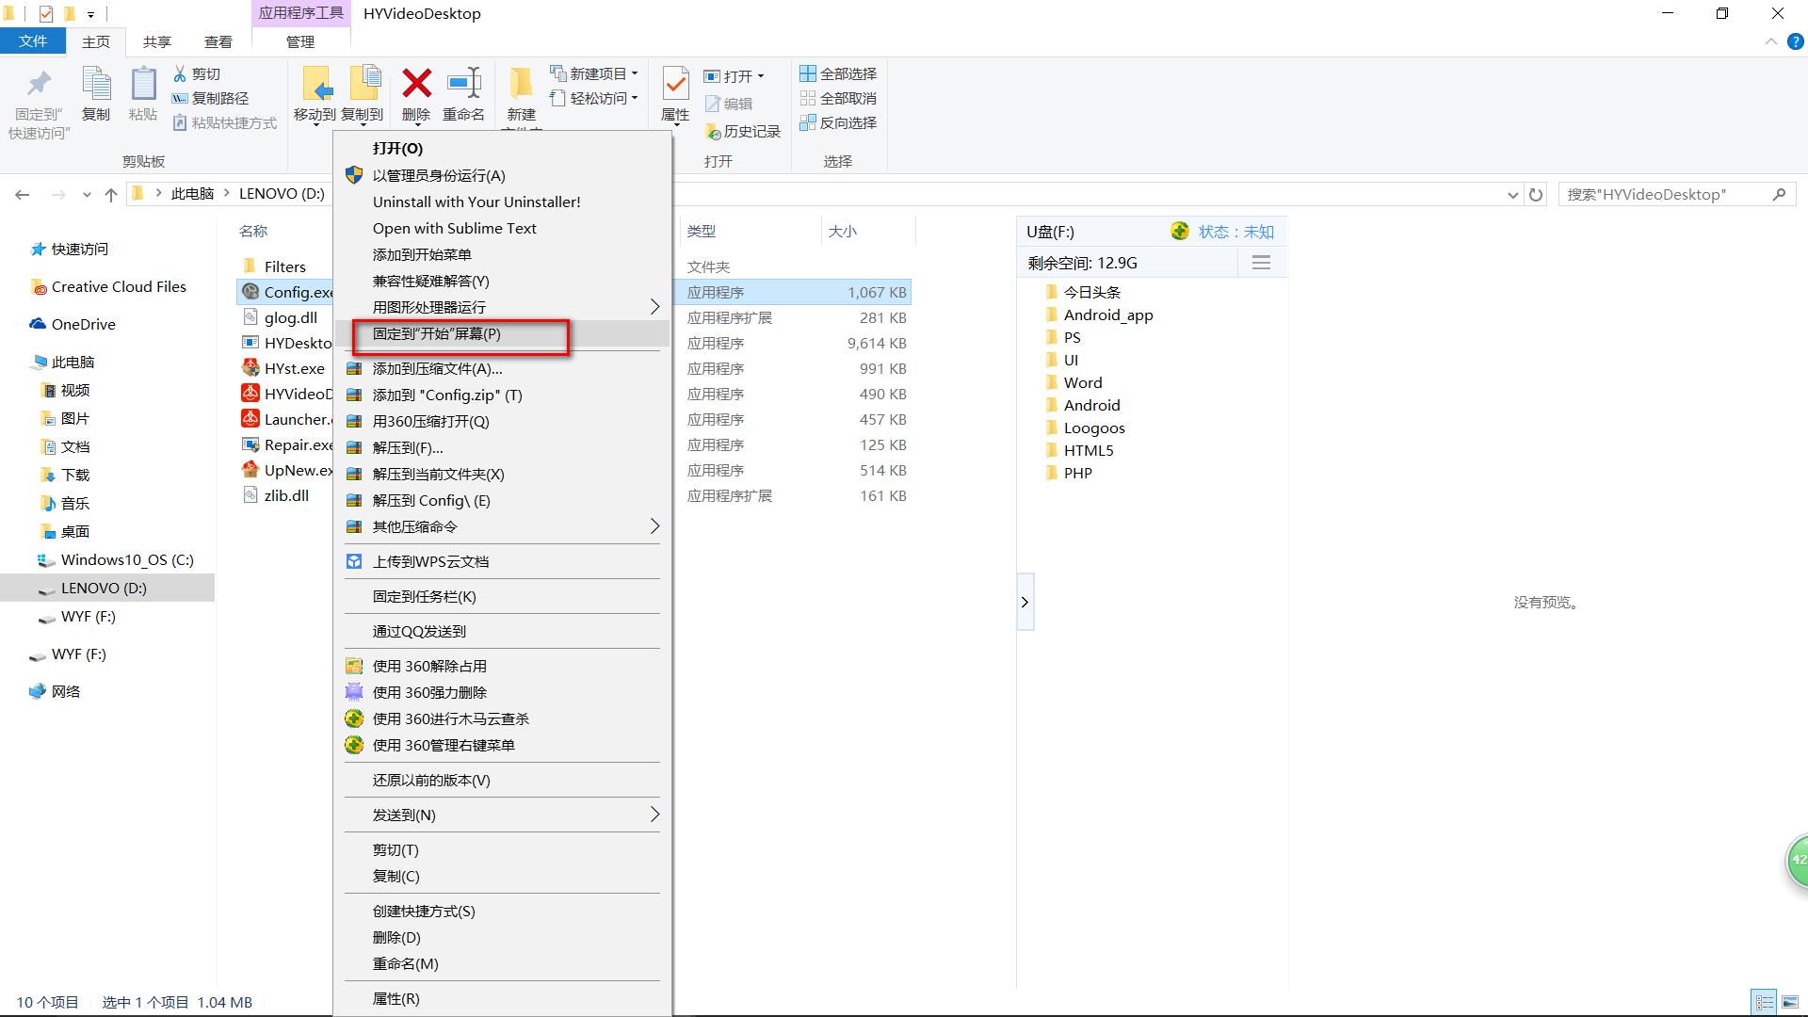
Task: Expand the 新建项目 dropdown
Action: (633, 73)
